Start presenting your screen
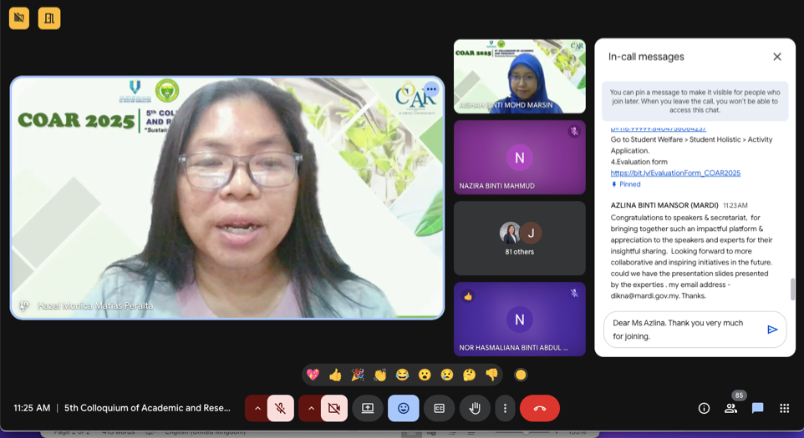 pyautogui.click(x=368, y=408)
